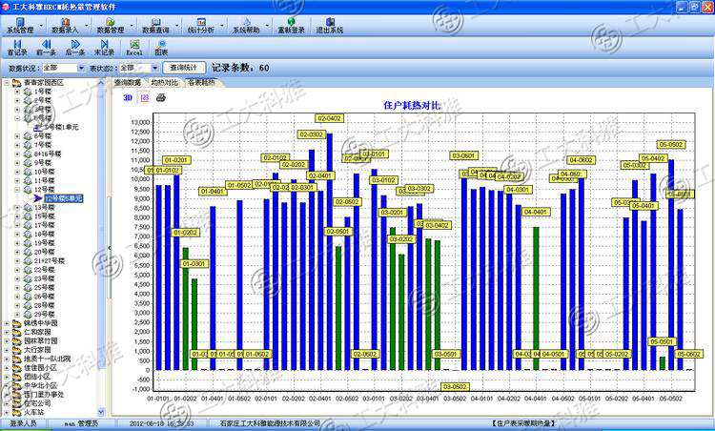Image resolution: width=715 pixels, height=431 pixels.
Task: Click the printer icon above the chart
Action: pos(160,97)
